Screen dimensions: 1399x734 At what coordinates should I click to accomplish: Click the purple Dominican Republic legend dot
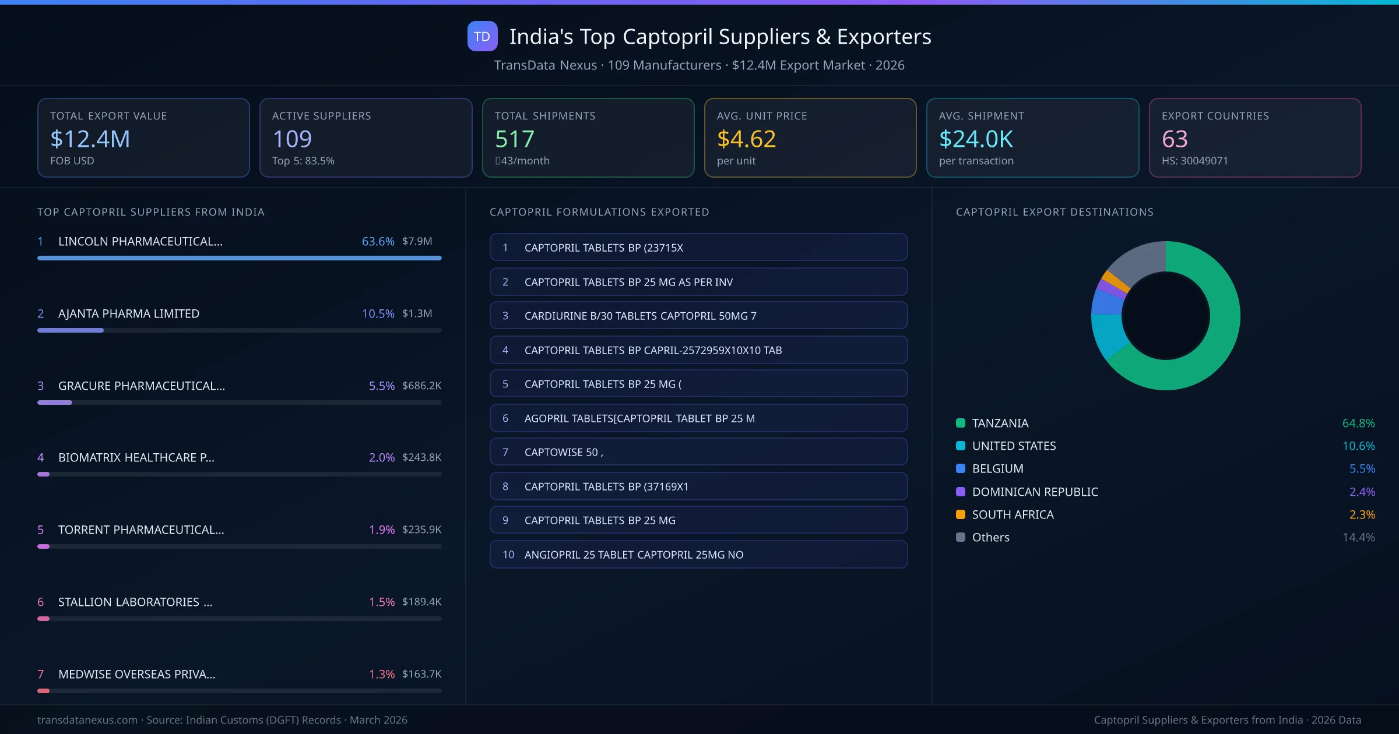959,492
